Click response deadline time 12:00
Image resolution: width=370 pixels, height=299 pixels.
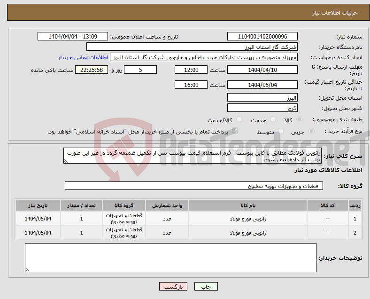pos(191,70)
